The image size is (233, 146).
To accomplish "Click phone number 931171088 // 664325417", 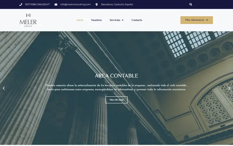I will [37, 5].
